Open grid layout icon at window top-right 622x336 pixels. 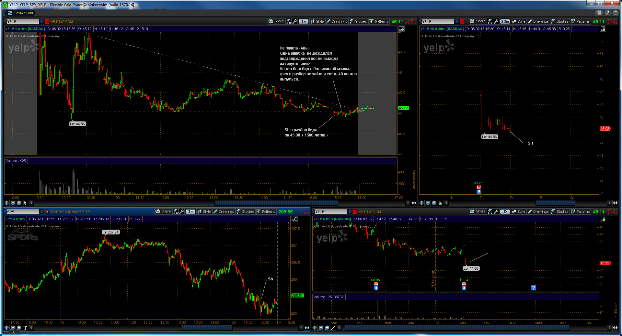click(599, 13)
